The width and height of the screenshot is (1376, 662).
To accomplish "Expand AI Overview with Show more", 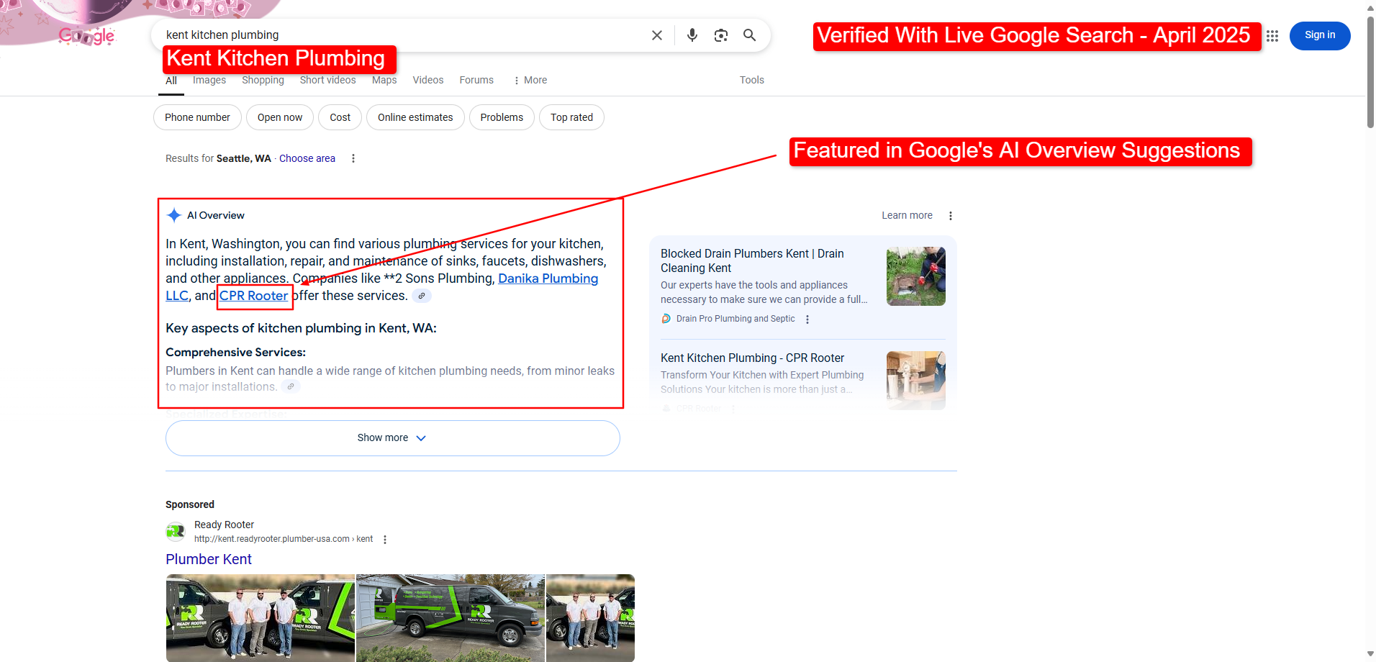I will pyautogui.click(x=392, y=438).
